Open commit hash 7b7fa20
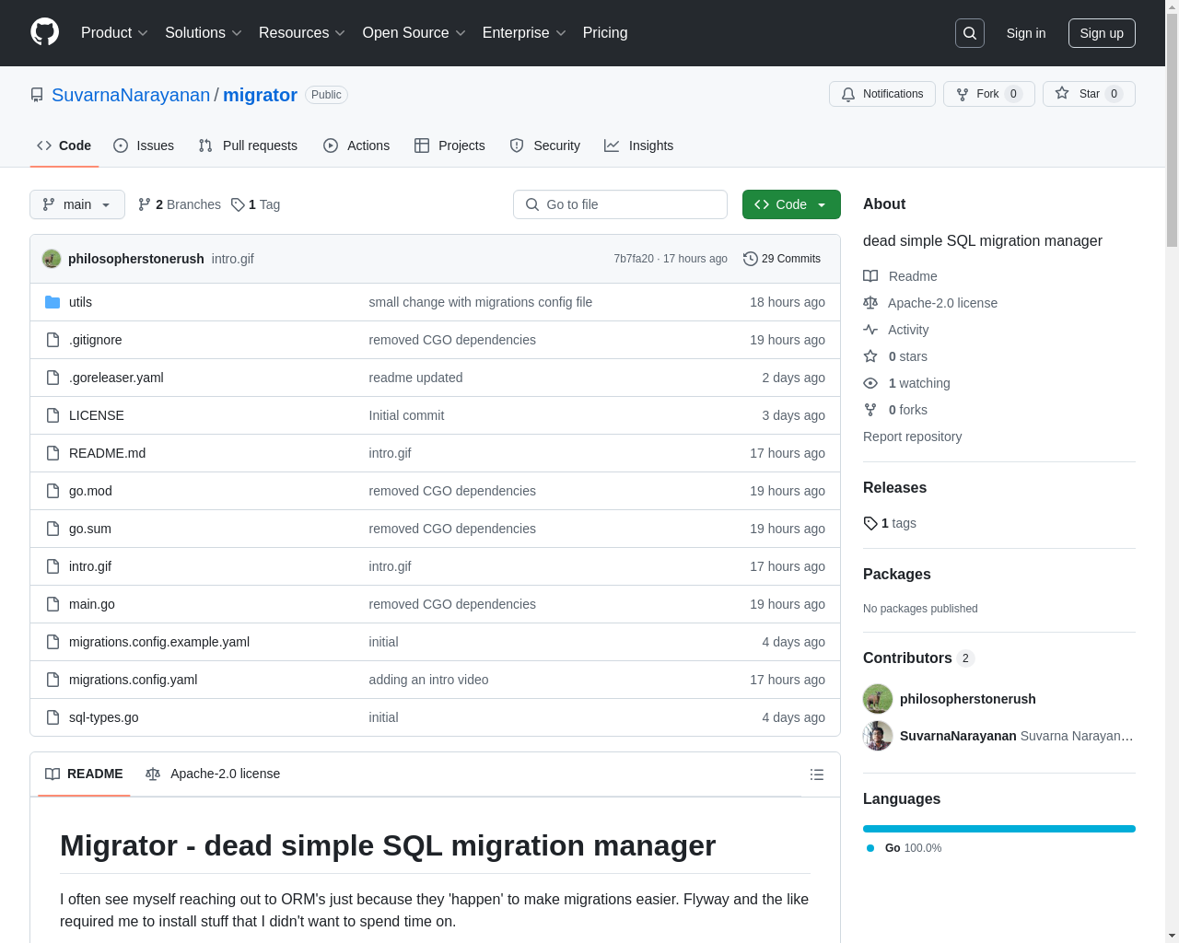Screen dimensions: 1179x943 coord(634,259)
